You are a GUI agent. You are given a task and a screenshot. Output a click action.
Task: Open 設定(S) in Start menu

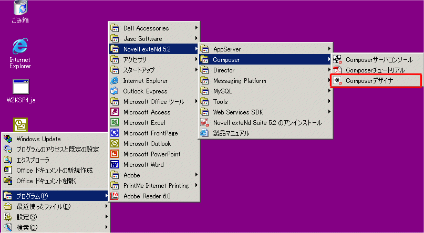point(56,217)
